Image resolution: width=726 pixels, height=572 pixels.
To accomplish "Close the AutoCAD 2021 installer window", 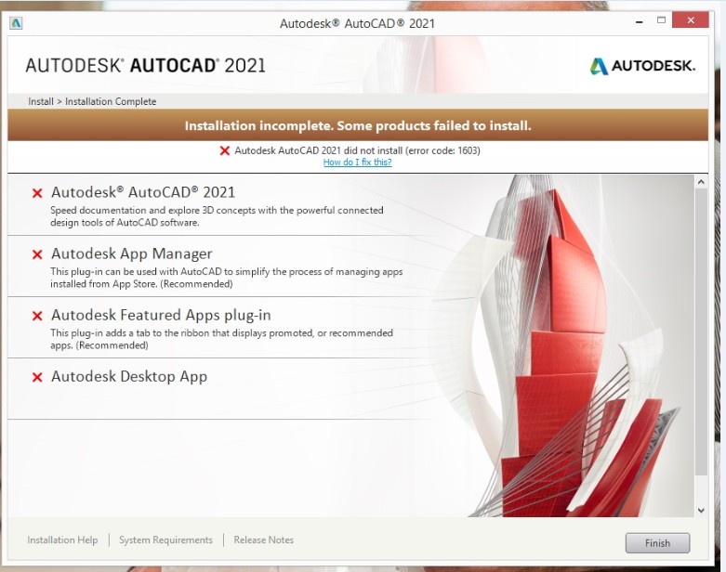I will 691,20.
